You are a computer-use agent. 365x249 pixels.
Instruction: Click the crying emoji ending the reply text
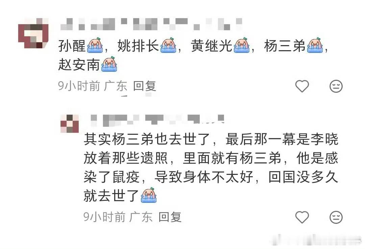tap(149, 195)
